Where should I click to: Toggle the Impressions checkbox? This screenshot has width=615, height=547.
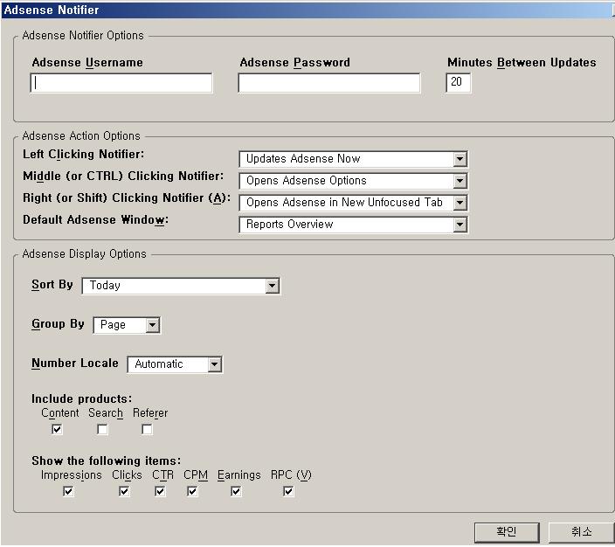(68, 491)
